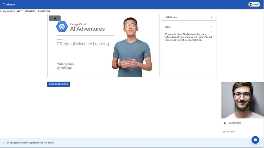
Task: Play the lecture video
Action: [x=55, y=18]
